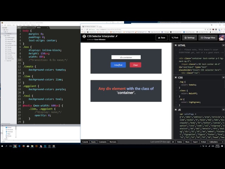Switch to the inactive Sublime file tab
The width and height of the screenshot is (225, 169).
[28, 27]
